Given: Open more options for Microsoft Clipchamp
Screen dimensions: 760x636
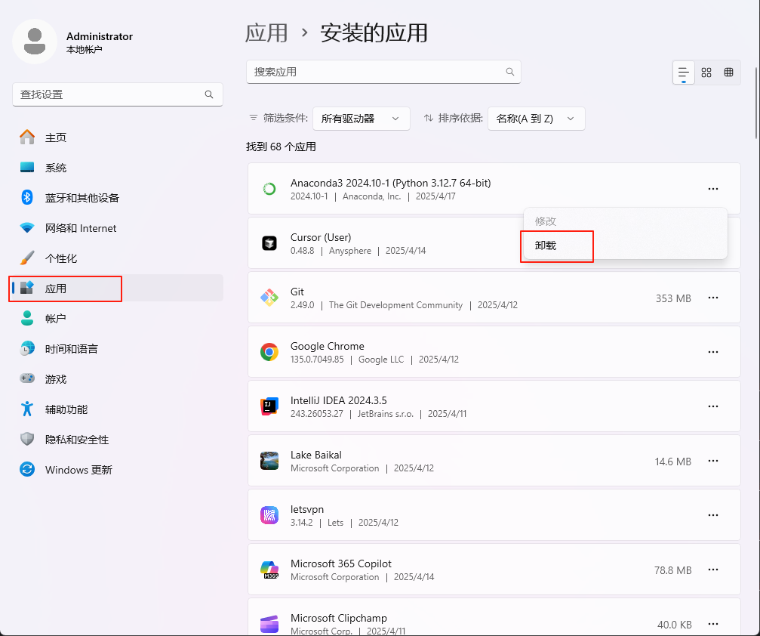Looking at the screenshot, I should pos(713,624).
